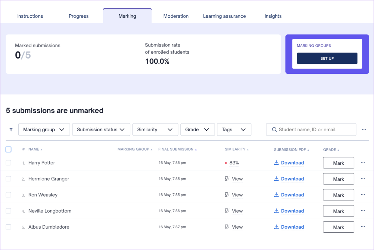Expand the Tags filter dropdown
The height and width of the screenshot is (250, 374).
point(234,129)
